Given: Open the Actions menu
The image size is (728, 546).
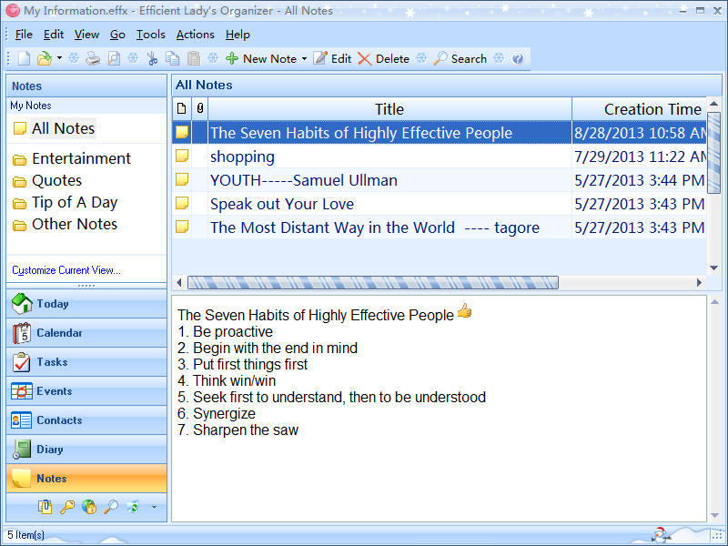Looking at the screenshot, I should tap(195, 35).
